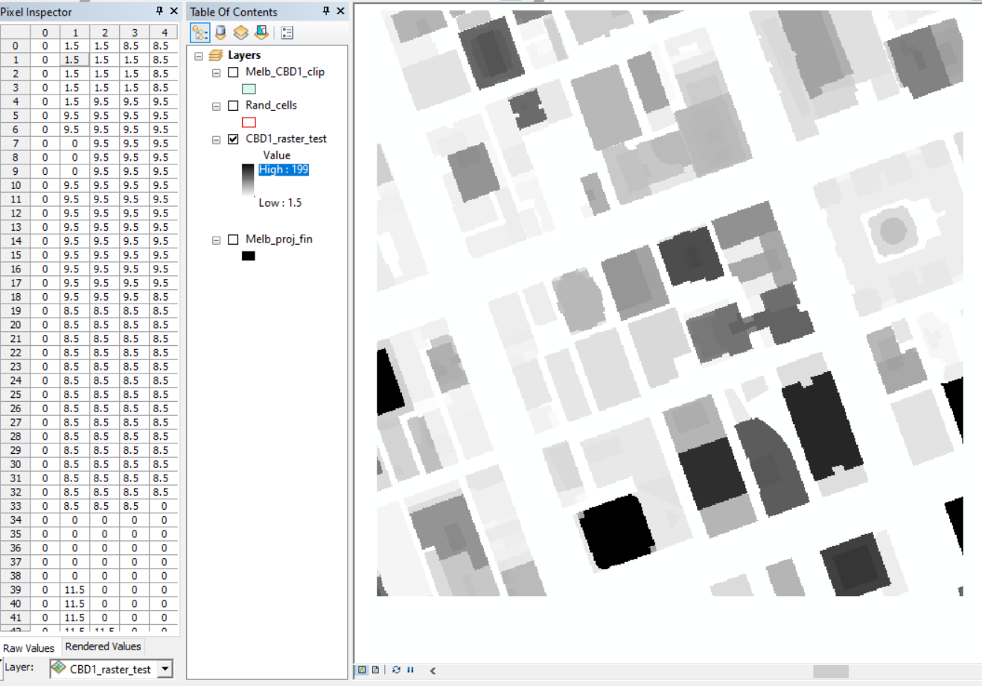Open Table Of Contents options icon
Viewport: 982px width, 686px height.
(x=287, y=33)
